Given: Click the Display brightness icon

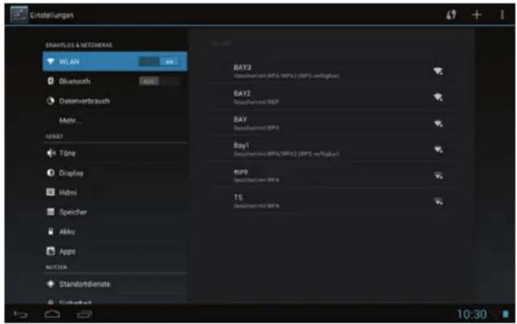Looking at the screenshot, I should pos(50,172).
